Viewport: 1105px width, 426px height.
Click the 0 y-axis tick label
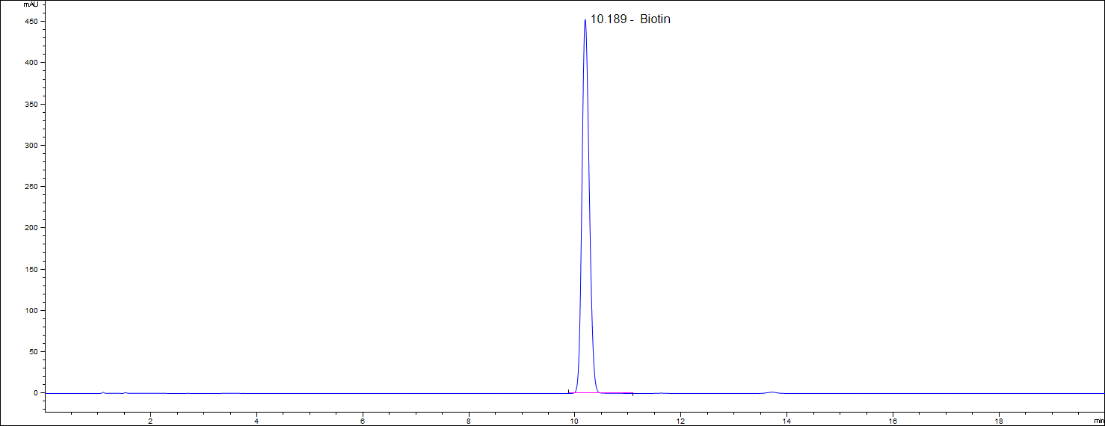tap(35, 393)
